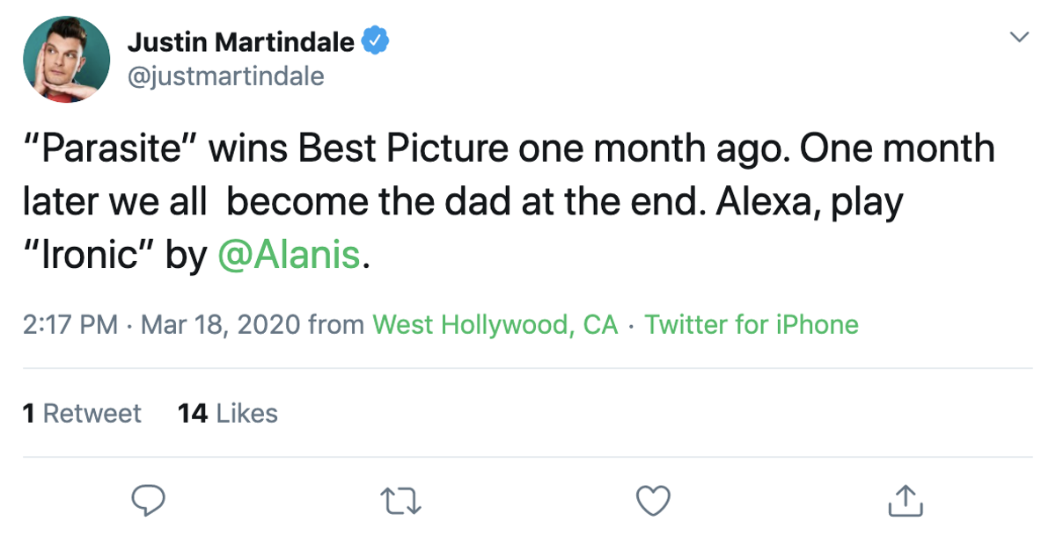The width and height of the screenshot is (1056, 543).
Task: Click the "Alexa, play" text in the tweet
Action: (x=810, y=204)
